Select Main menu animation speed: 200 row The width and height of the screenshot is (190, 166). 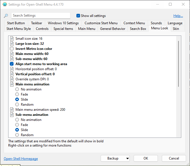[40, 110]
